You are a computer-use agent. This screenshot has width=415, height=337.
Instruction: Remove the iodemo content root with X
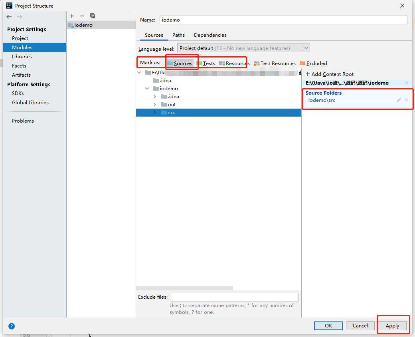pyautogui.click(x=407, y=83)
